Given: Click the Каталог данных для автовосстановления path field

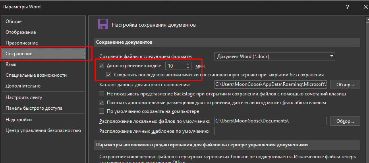Looking at the screenshot, I should pyautogui.click(x=271, y=84).
